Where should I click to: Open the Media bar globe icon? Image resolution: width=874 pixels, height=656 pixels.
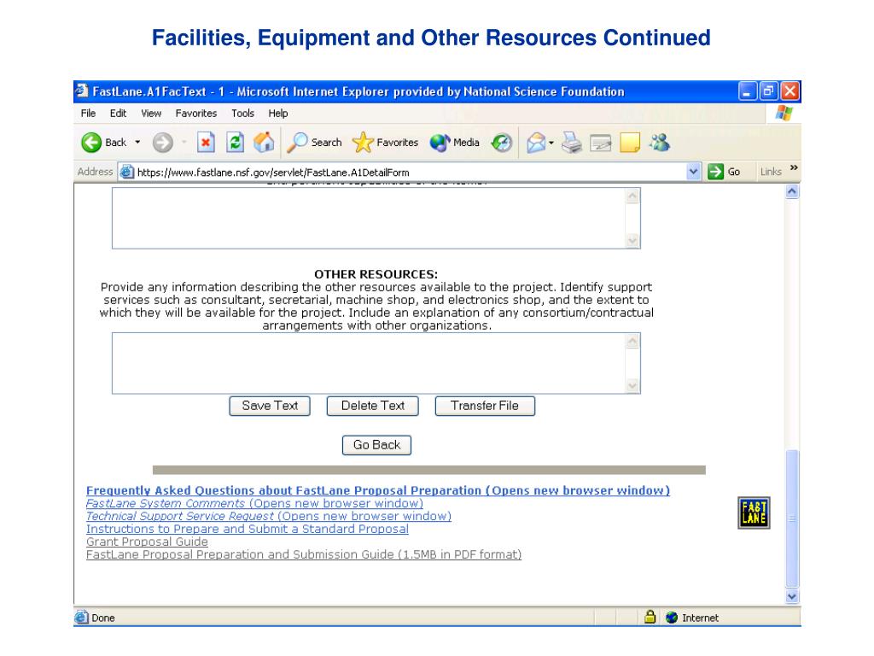click(x=440, y=143)
